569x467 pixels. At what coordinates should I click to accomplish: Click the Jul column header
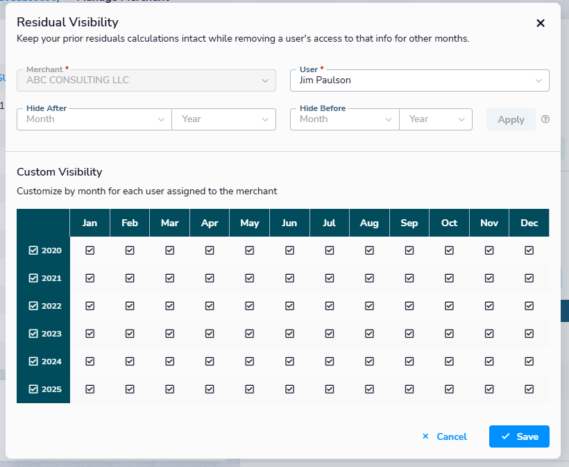tap(330, 223)
